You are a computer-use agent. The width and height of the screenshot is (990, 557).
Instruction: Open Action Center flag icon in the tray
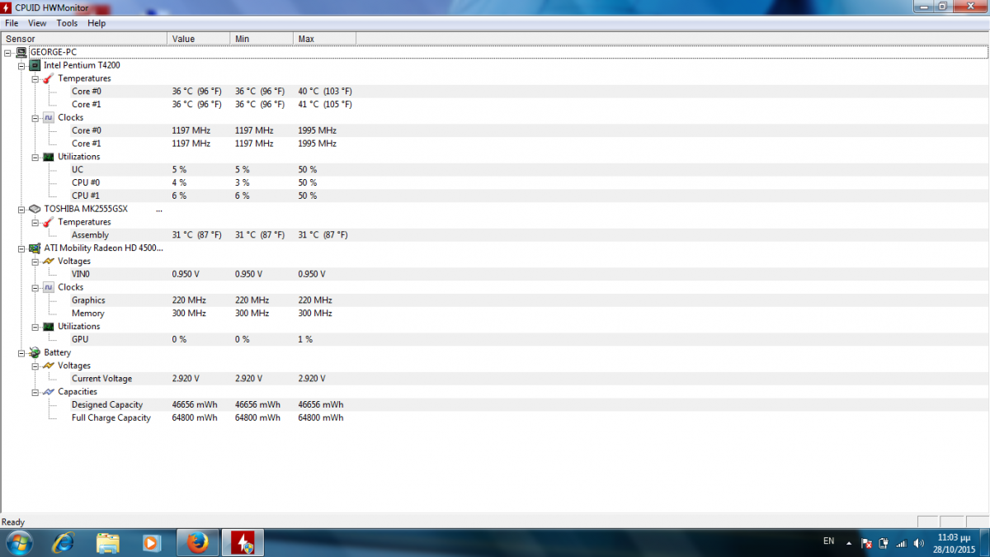click(x=866, y=543)
